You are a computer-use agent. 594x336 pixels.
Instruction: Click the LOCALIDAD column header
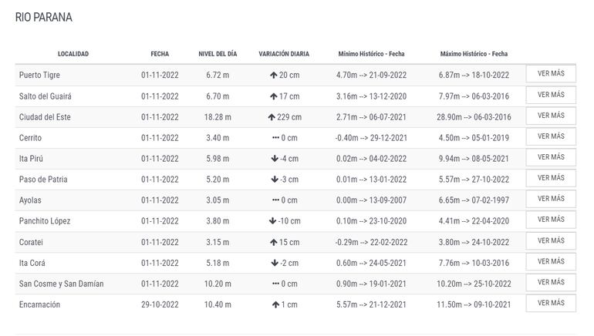point(73,54)
